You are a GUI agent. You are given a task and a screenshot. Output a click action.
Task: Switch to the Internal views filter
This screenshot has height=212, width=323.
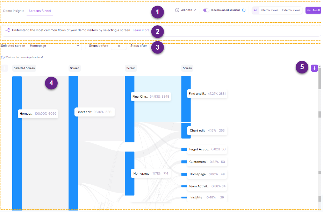tap(270, 10)
